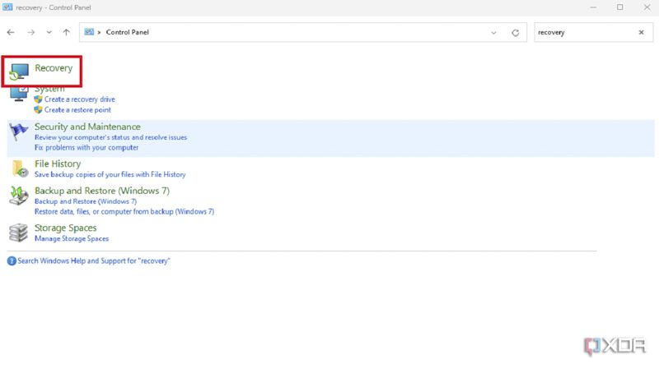Search Windows Help and Support for recovery
659x369 pixels.
tap(93, 261)
